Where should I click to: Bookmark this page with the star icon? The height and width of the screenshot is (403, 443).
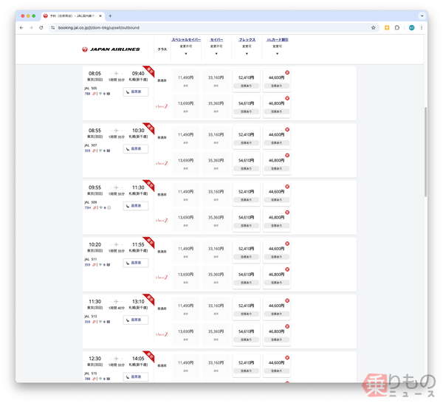click(x=374, y=27)
